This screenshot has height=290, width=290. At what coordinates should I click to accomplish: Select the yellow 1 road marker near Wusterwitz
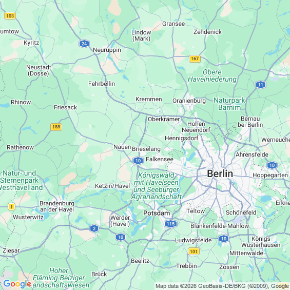11,206
